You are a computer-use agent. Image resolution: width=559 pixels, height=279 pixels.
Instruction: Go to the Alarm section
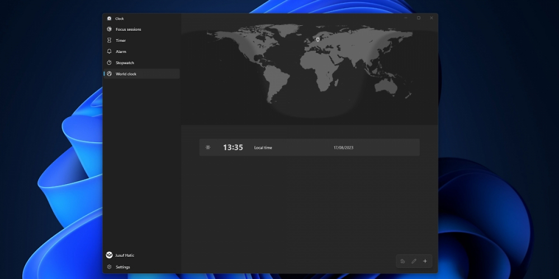click(141, 51)
